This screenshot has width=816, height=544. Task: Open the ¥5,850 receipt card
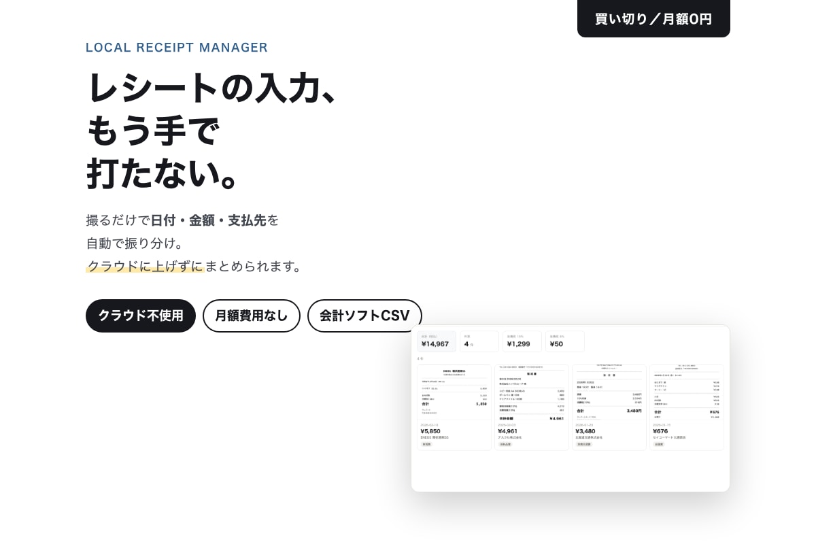(454, 407)
